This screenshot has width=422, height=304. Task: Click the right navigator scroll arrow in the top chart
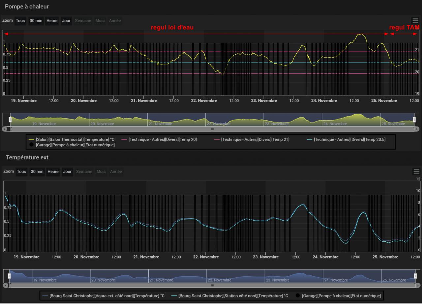[417, 129]
